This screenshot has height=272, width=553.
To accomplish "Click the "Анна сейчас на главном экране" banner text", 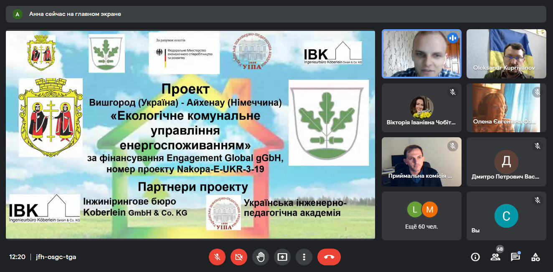I will 75,14.
